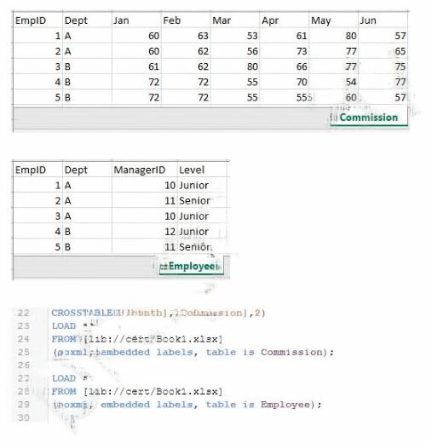Screen dimensions: 426x443
Task: Click the CROSSTABLE statement on line 22
Action: coord(158,313)
